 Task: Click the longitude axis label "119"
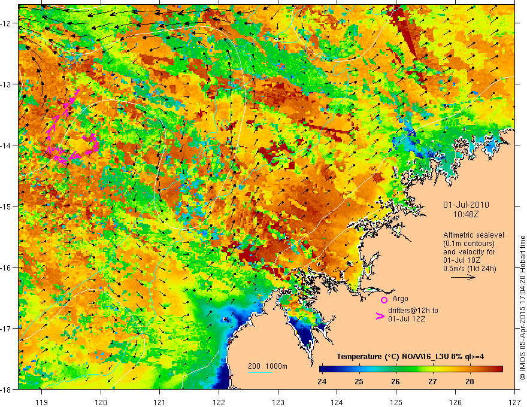tap(42, 402)
